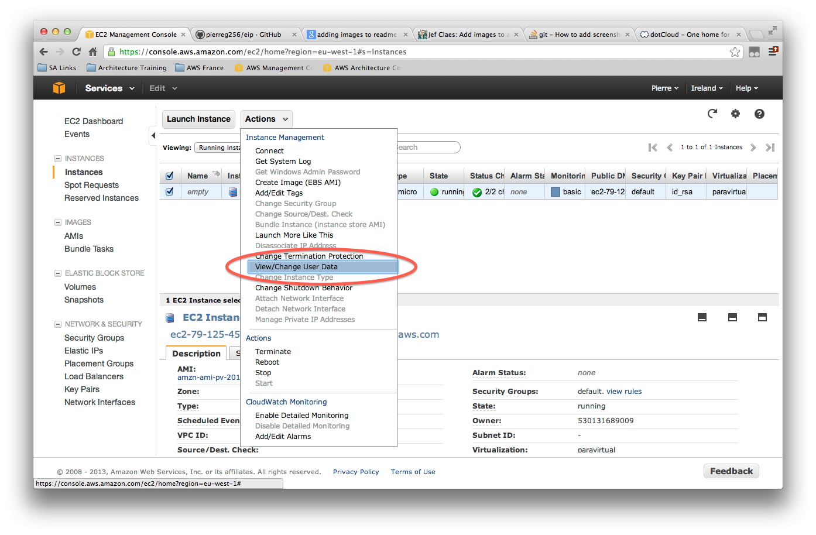
Task: Uncheck the 'empty' instance row checkbox
Action: [x=170, y=191]
